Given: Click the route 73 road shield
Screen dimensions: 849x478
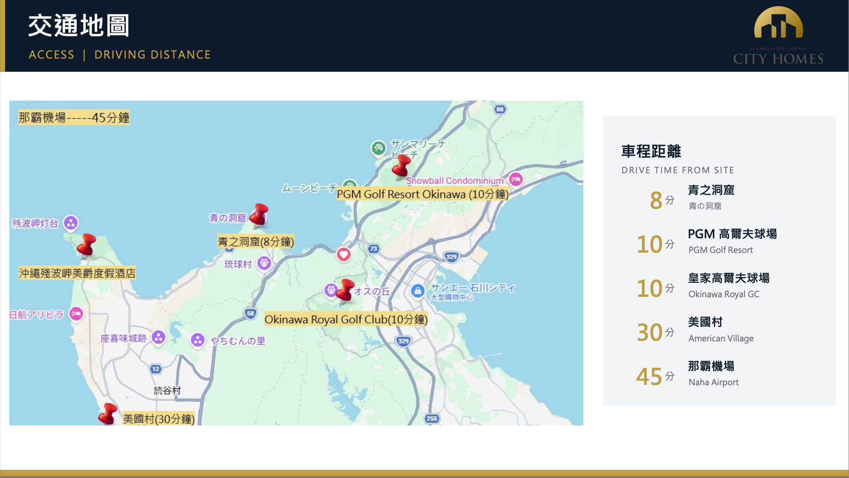Looking at the screenshot, I should click(x=374, y=248).
